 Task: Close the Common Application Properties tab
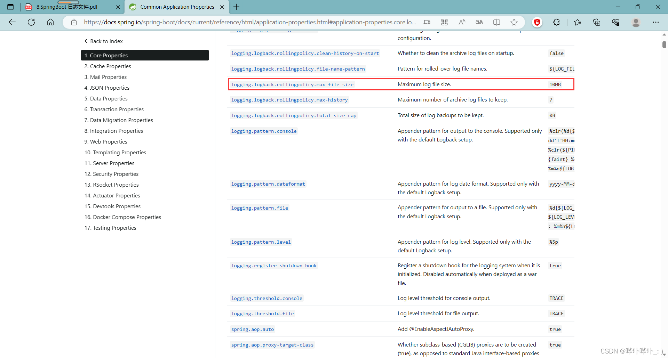coord(222,7)
